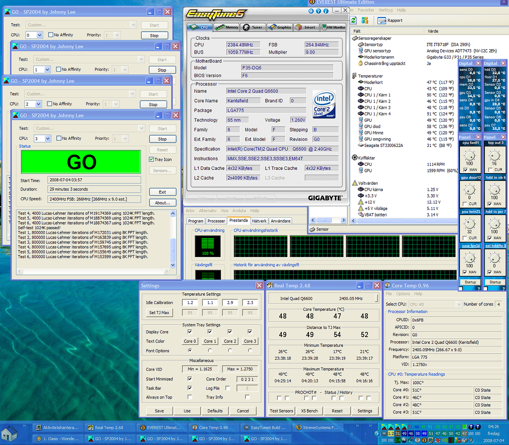
Task: Toggle Start Minimized checkbox in Settings
Action: [x=190, y=379]
